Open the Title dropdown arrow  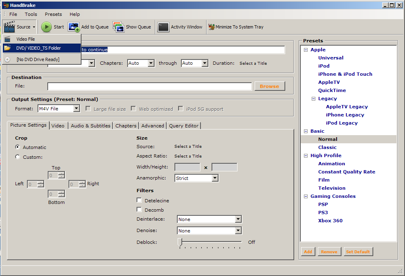click(91, 63)
